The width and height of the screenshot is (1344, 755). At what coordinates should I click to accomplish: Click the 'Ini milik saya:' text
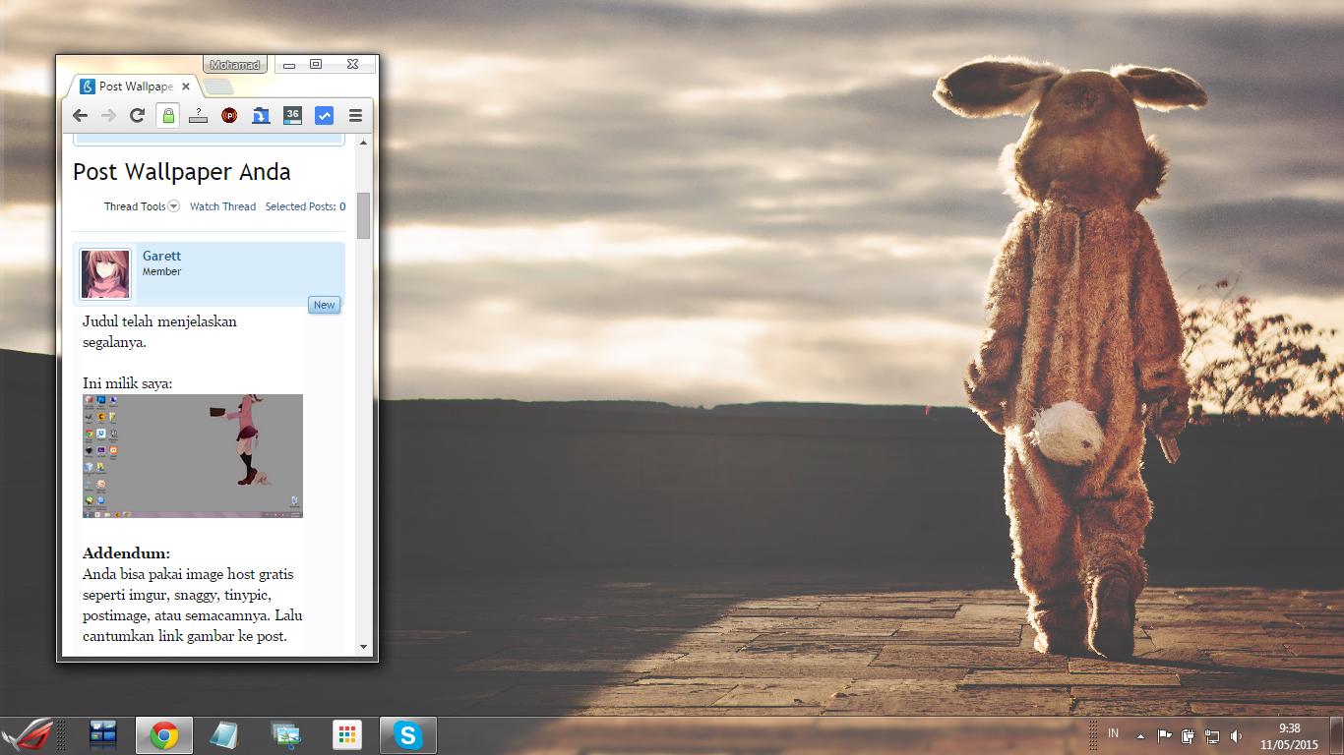pos(127,383)
